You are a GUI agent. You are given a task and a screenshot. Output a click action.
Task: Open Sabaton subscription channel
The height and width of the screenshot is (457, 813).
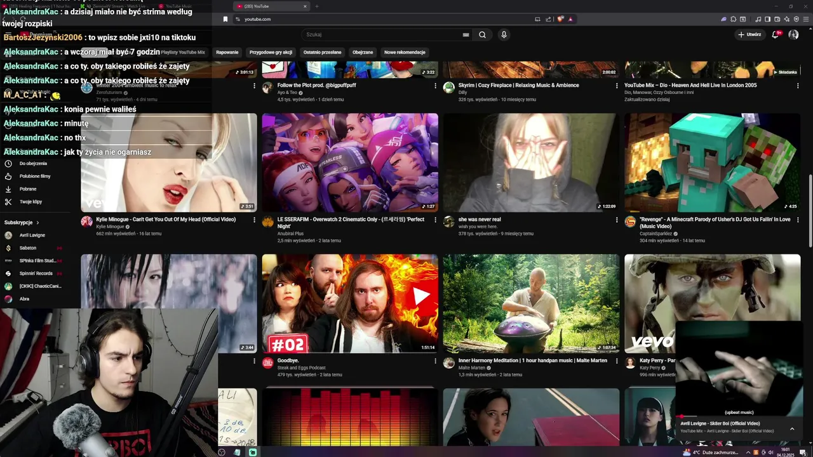tap(27, 248)
